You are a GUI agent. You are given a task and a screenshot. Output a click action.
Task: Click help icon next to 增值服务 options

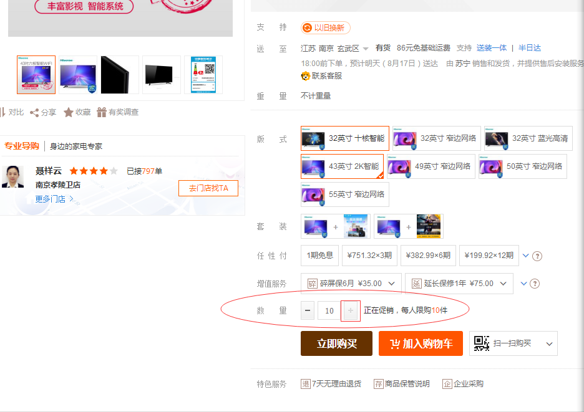click(535, 284)
